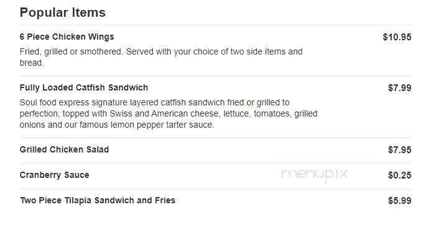Click the chicken wings description about side items
Image resolution: width=426 pixels, height=225 pixels.
(161, 57)
